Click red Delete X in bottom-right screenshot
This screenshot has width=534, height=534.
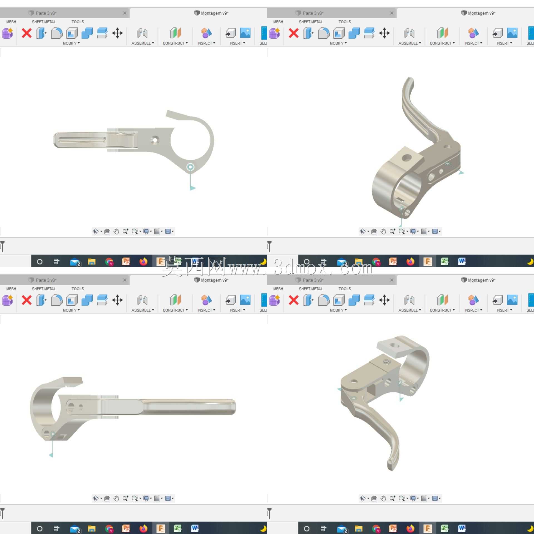294,300
